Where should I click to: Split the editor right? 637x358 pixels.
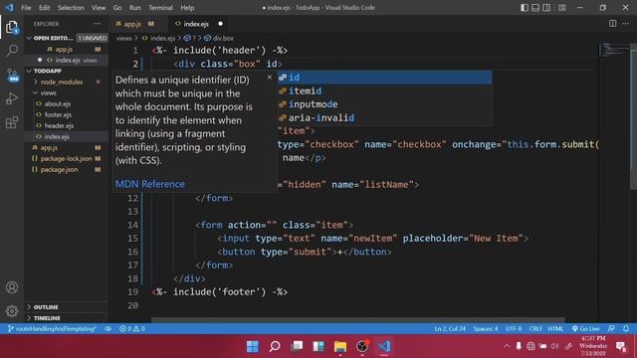(x=613, y=24)
